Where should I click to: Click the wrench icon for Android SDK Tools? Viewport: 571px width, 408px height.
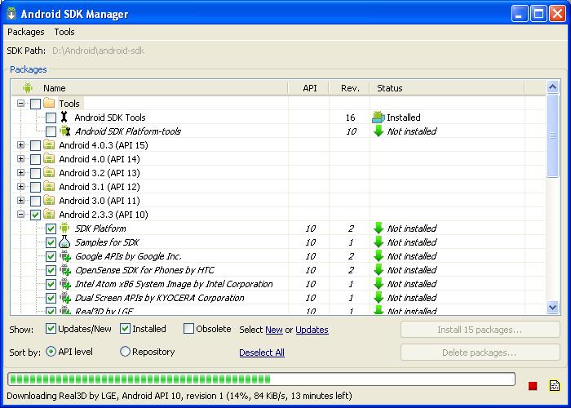tap(64, 117)
